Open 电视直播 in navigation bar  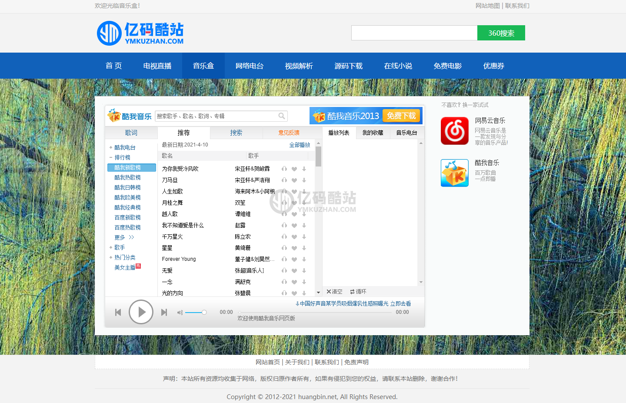pos(157,66)
